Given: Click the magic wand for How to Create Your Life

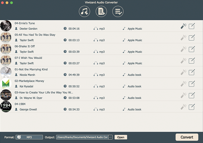Looking at the screenshot, I should click(183, 95).
